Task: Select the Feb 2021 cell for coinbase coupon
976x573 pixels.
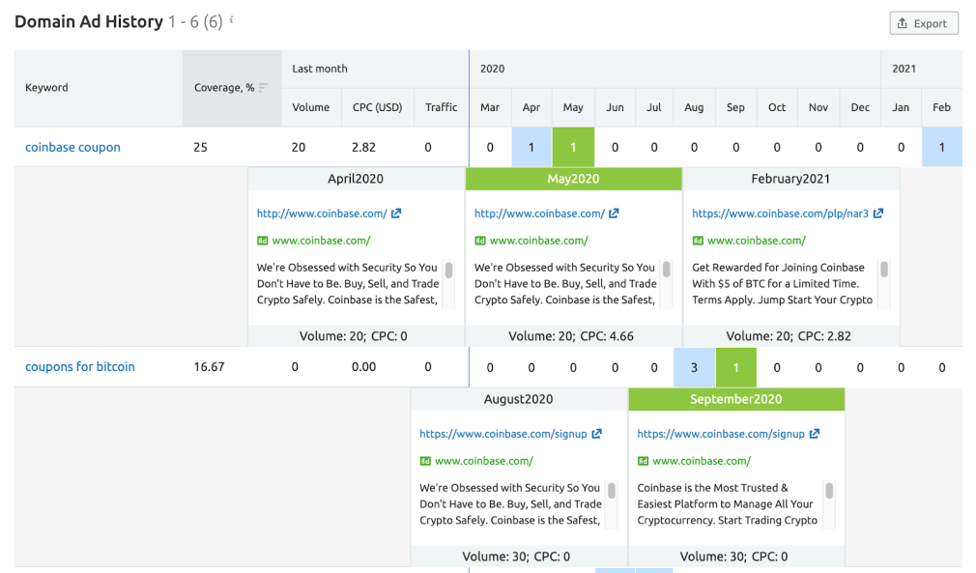Action: pyautogui.click(x=941, y=147)
